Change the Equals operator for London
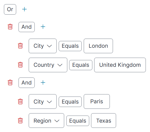This screenshot has height=132, width=150. click(x=70, y=46)
